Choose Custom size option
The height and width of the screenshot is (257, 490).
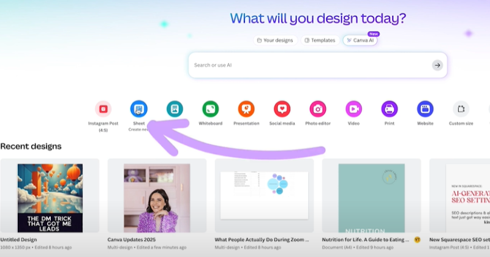[x=461, y=109]
